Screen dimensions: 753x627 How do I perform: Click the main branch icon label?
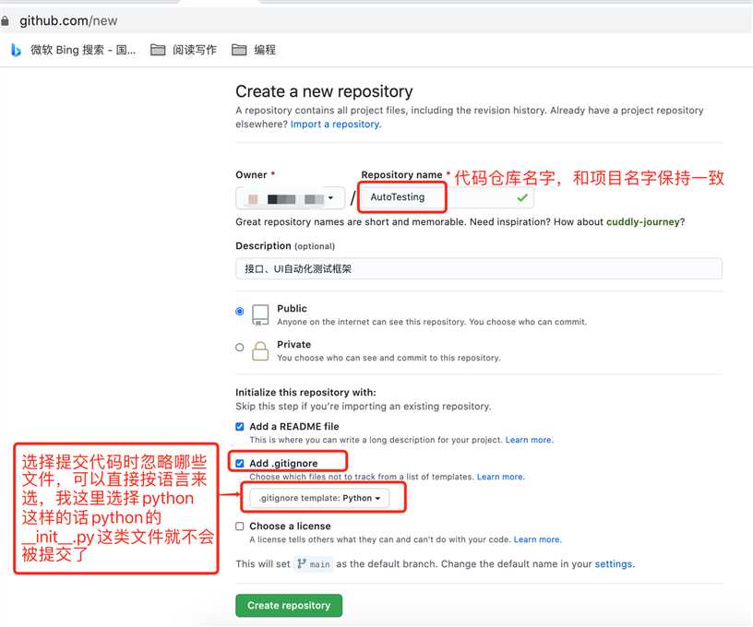pos(314,564)
